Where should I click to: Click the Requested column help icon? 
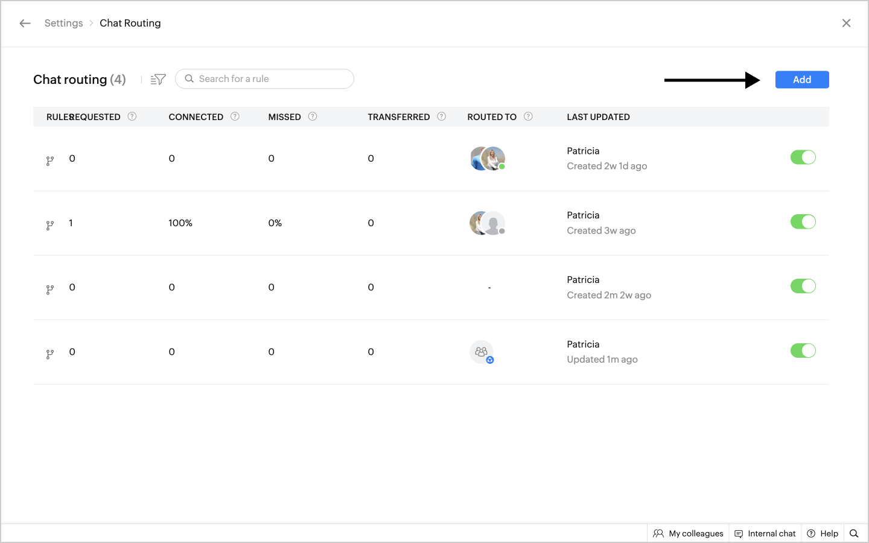(x=132, y=116)
